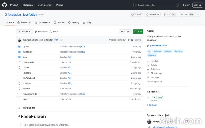Click the henryruhs avatar in commit row
Screen dimensions: 205x128
click(19, 40)
